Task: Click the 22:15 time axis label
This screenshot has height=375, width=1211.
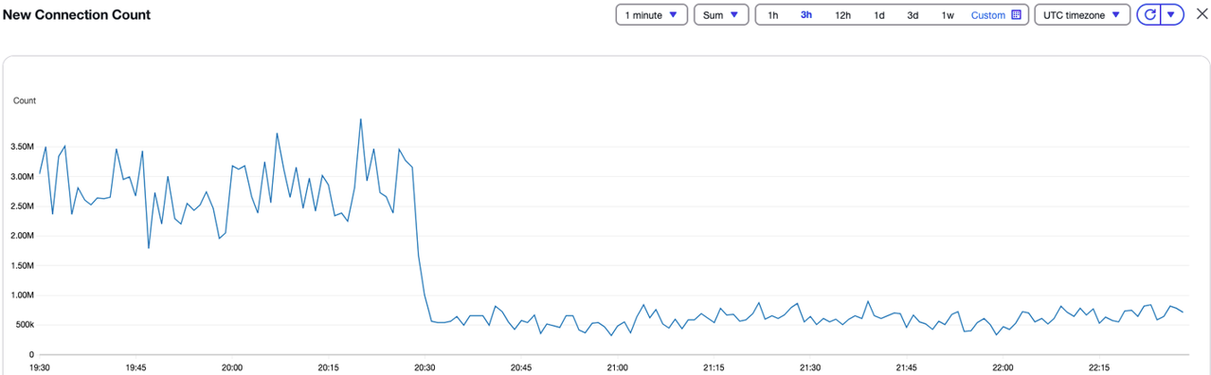Action: (x=1099, y=367)
